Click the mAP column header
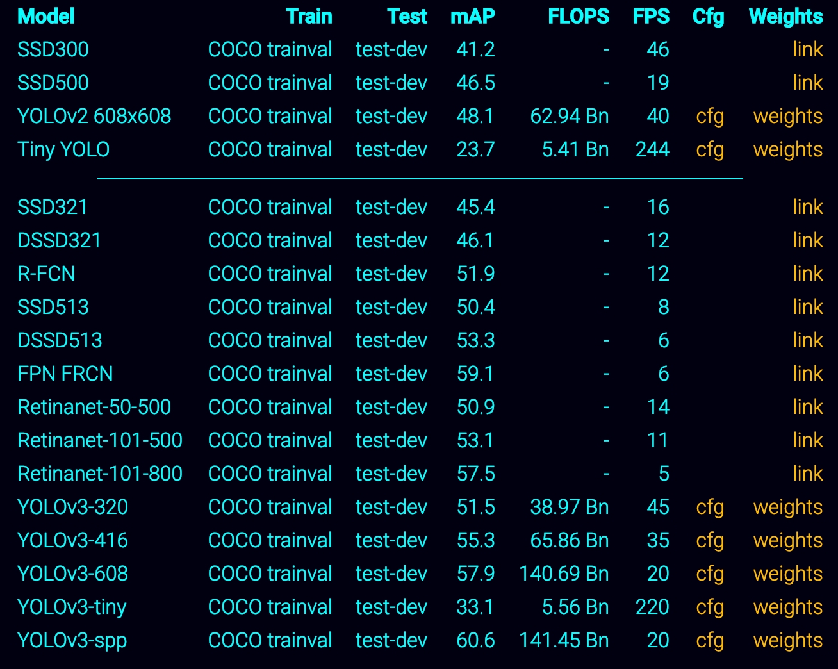The width and height of the screenshot is (838, 669). (472, 17)
